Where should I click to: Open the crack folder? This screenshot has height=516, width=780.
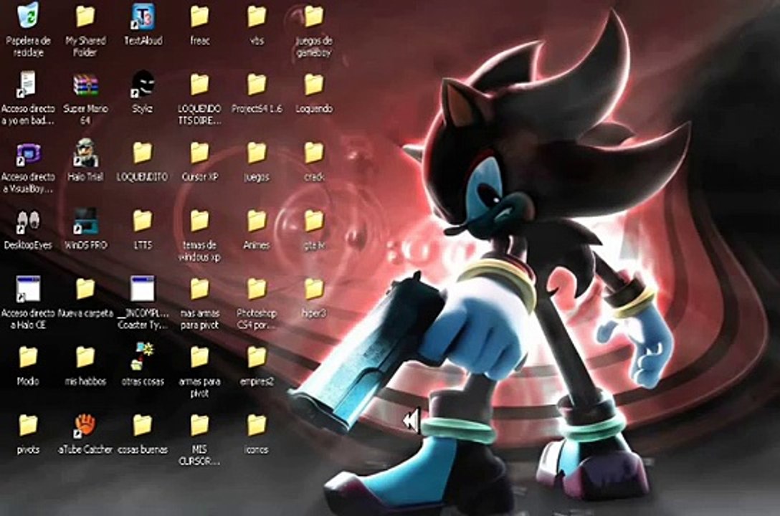(x=314, y=152)
